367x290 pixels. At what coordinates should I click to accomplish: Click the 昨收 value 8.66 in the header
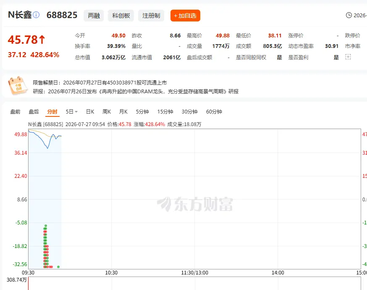point(175,36)
